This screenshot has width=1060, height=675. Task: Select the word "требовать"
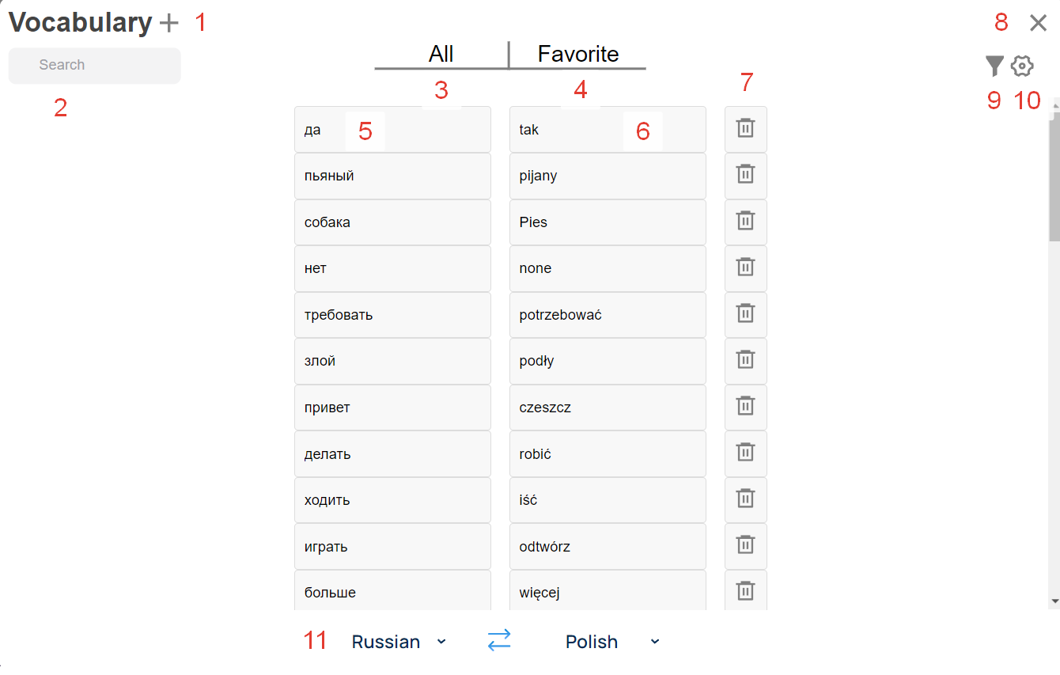point(392,314)
